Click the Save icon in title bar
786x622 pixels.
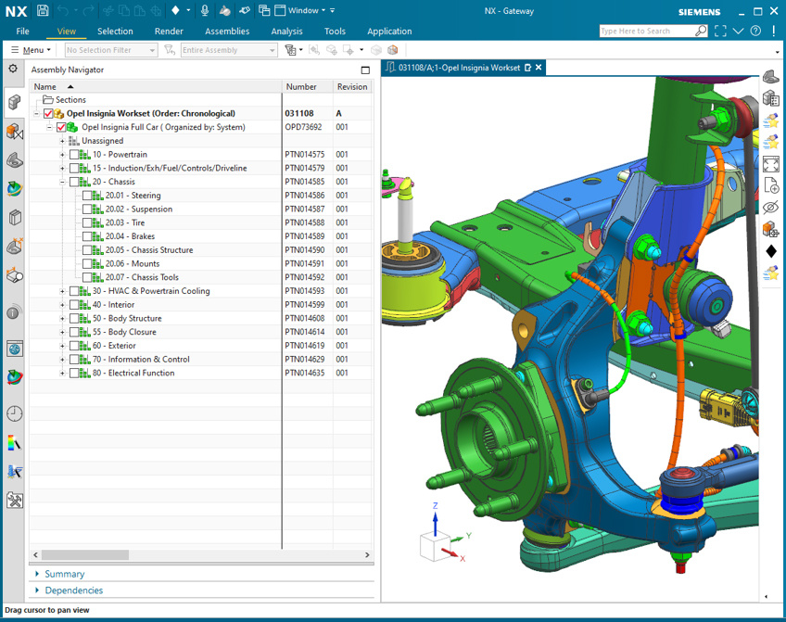pyautogui.click(x=43, y=10)
